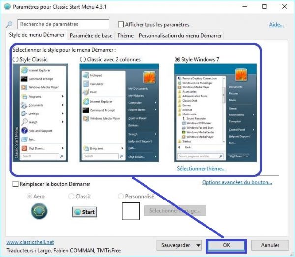Enable Afficher tous les paramètres checkbox
Viewport: 295px width, 257px height.
121,24
